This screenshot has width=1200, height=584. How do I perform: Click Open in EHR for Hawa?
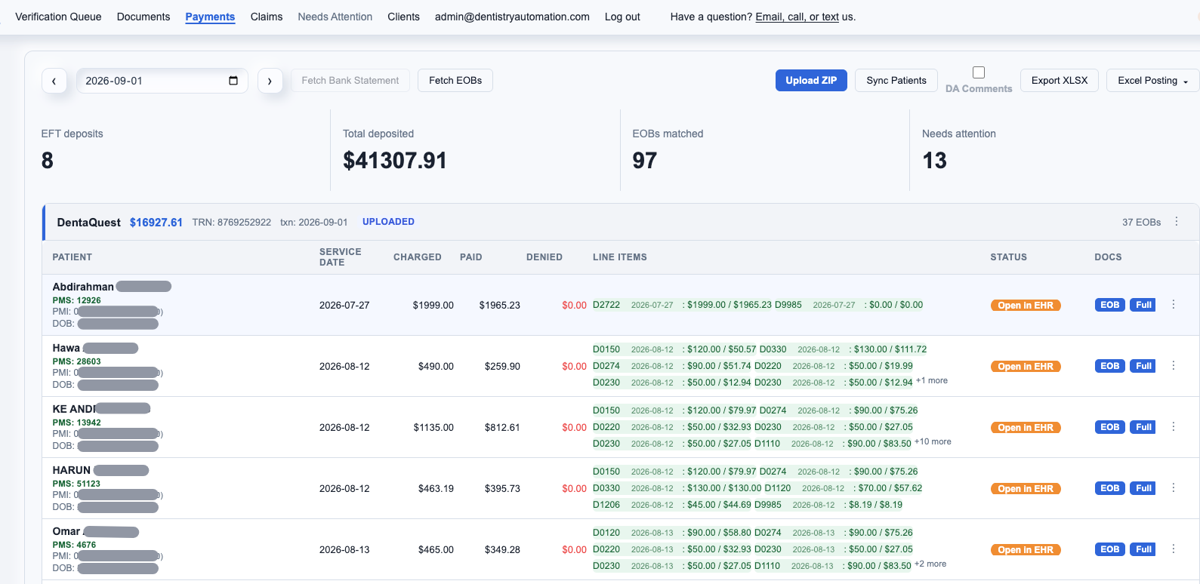click(x=1026, y=367)
